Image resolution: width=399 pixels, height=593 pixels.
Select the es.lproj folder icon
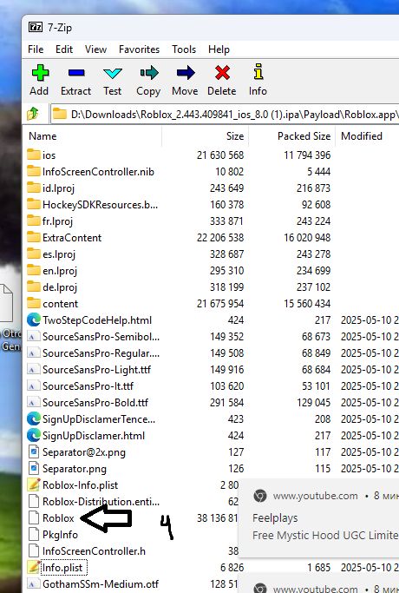point(34,254)
